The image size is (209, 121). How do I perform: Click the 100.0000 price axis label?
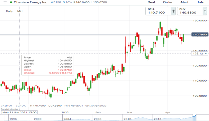pyautogui.click(x=200, y=96)
